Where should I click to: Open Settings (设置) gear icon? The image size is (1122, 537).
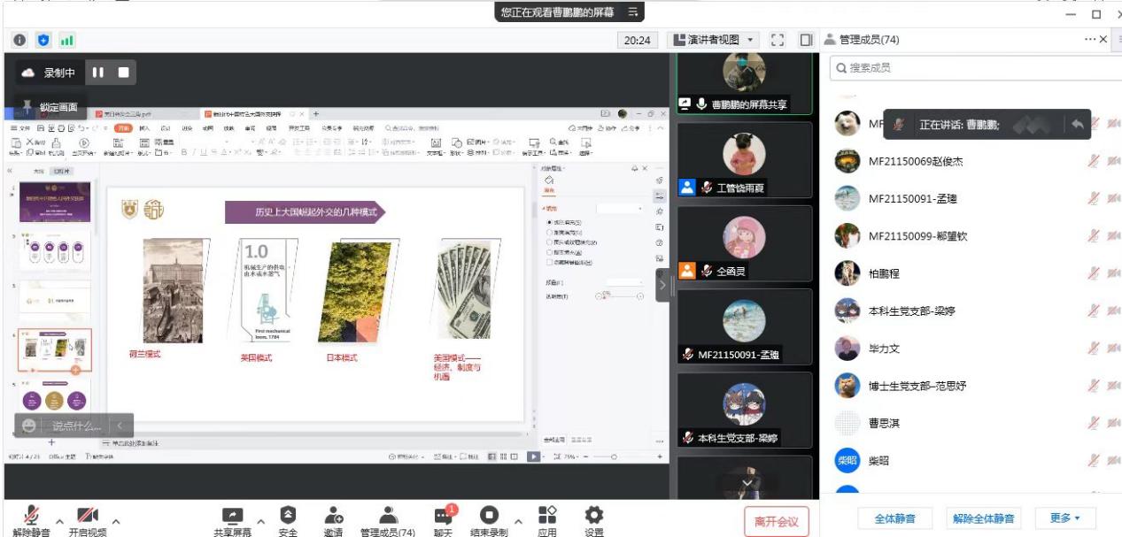pos(594,516)
